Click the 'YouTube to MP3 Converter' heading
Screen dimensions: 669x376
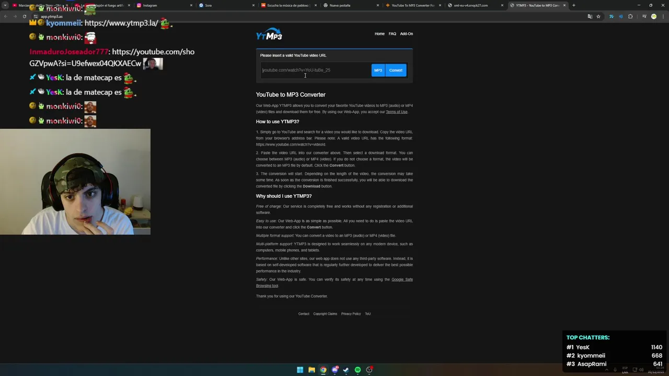coord(291,95)
